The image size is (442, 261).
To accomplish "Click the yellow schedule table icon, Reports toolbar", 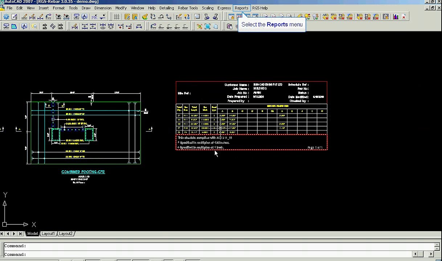I will click(231, 17).
